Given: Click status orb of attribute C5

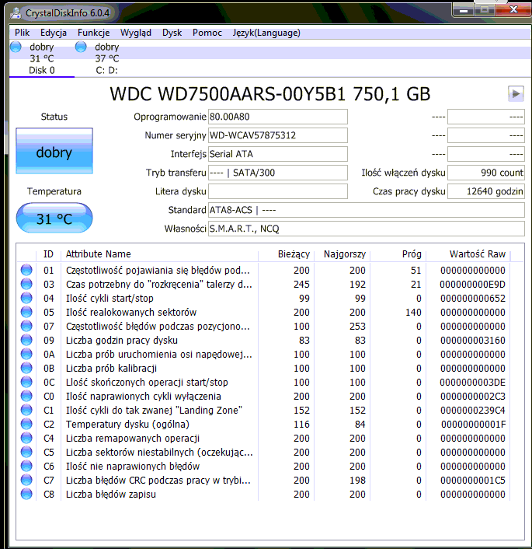Looking at the screenshot, I should [26, 452].
